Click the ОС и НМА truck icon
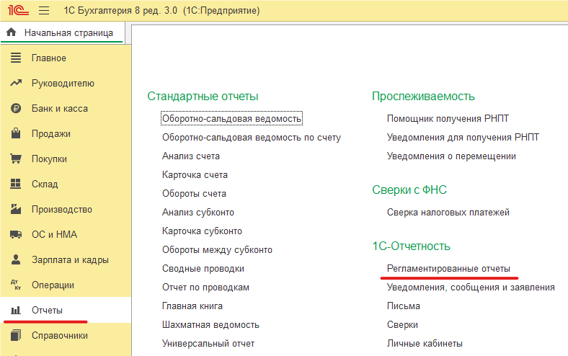This screenshot has width=568, height=356. (x=16, y=234)
